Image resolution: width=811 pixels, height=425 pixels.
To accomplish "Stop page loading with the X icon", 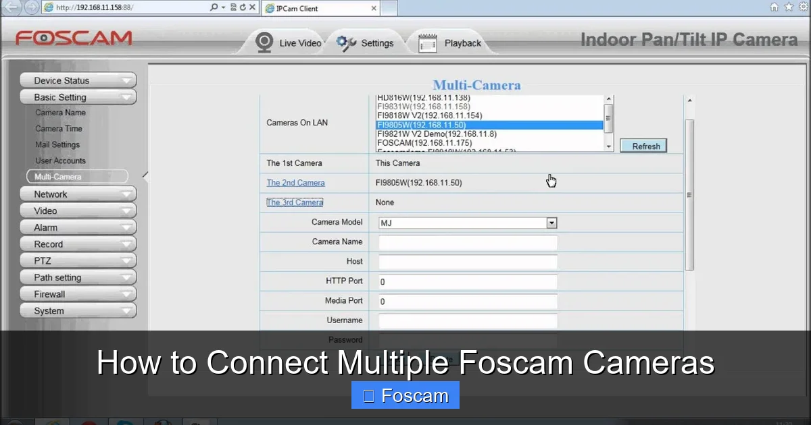I will point(251,7).
